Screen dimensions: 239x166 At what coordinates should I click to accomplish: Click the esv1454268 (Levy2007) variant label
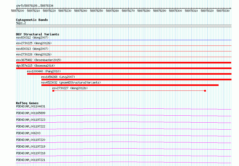click(58, 77)
